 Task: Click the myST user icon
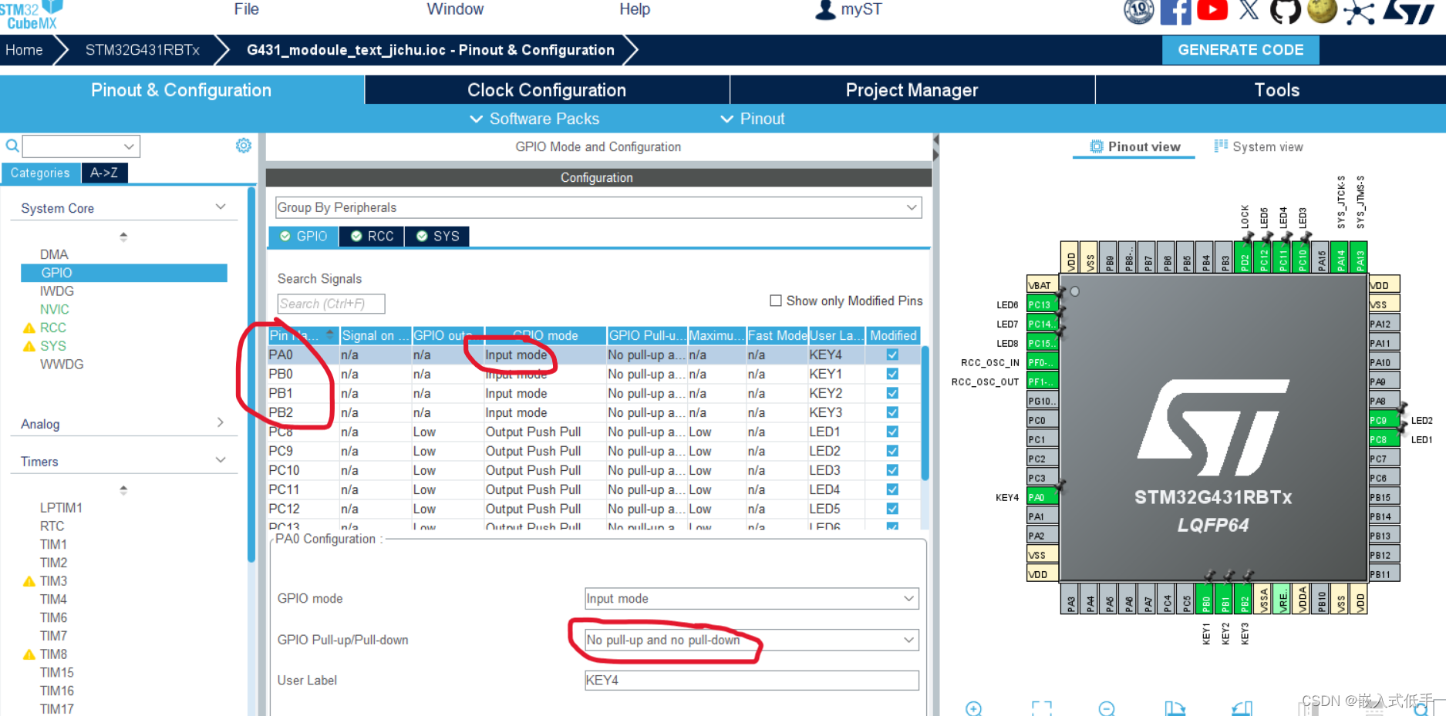(825, 9)
